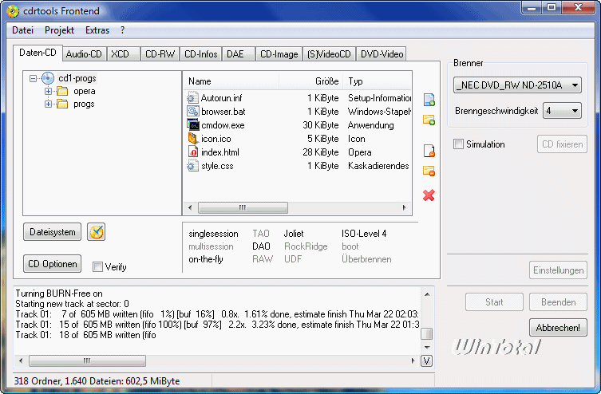The width and height of the screenshot is (601, 394).
Task: Click the Autorun.inf file icon
Action: tap(193, 98)
